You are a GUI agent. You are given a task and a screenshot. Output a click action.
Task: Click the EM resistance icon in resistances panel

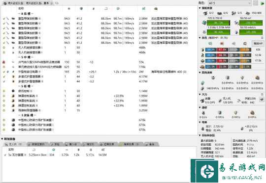click(x=210, y=44)
